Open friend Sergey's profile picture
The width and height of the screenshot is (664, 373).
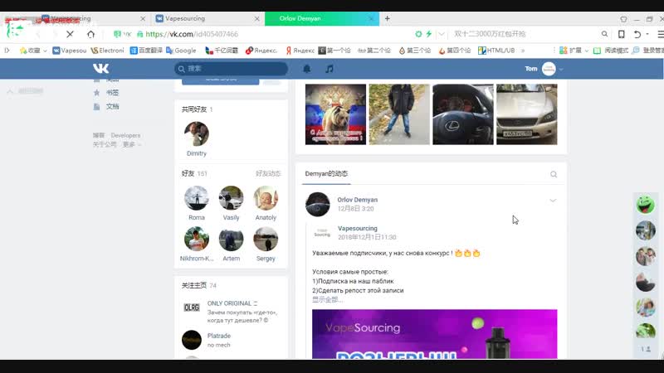pyautogui.click(x=266, y=239)
